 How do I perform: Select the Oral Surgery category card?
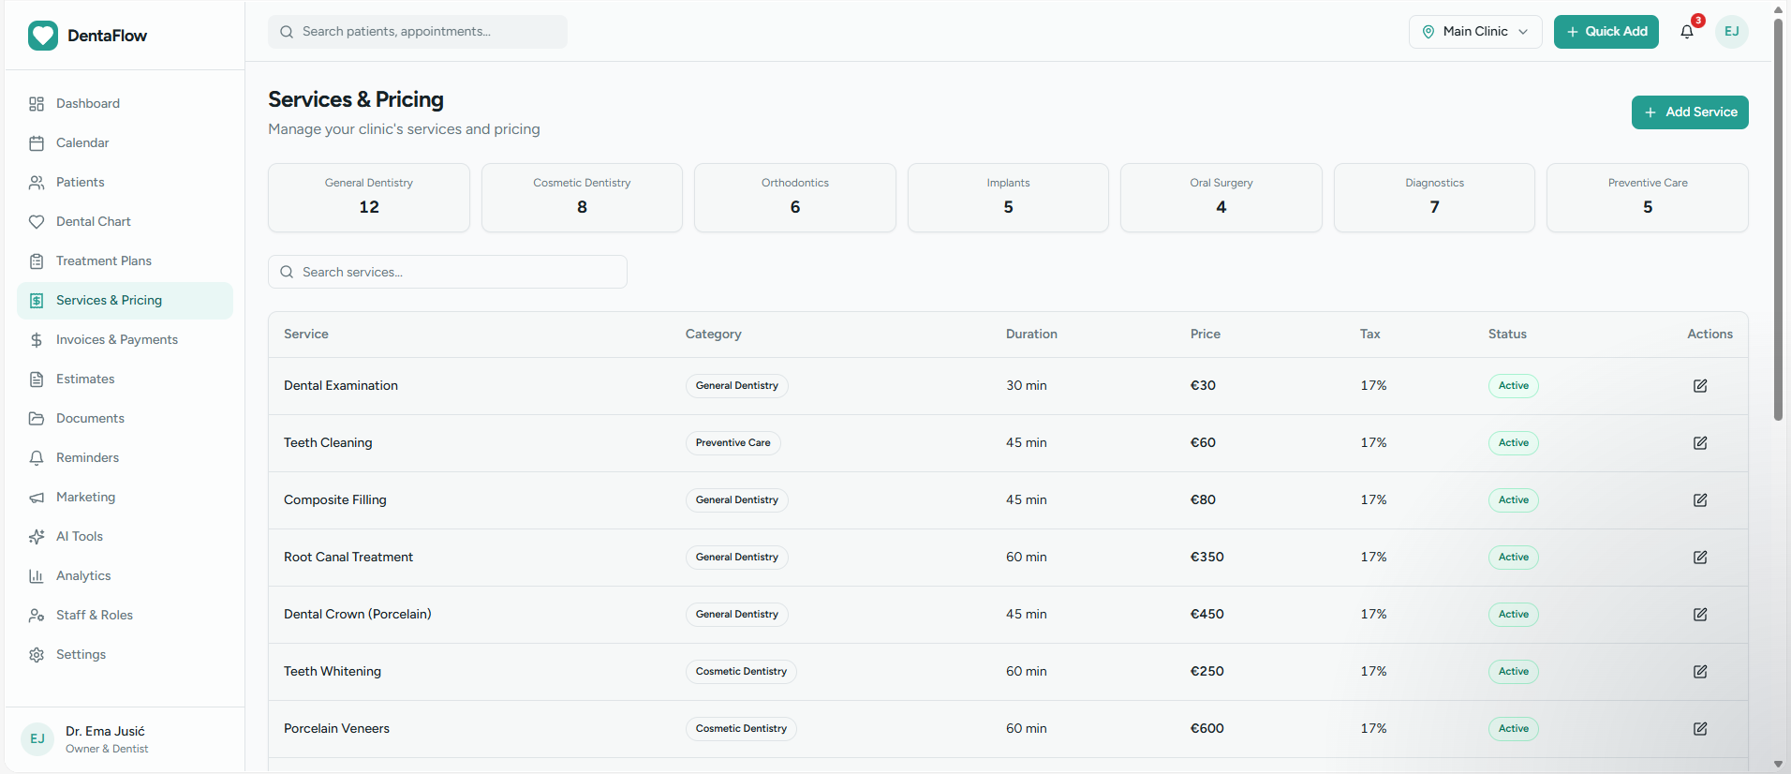tap(1221, 198)
